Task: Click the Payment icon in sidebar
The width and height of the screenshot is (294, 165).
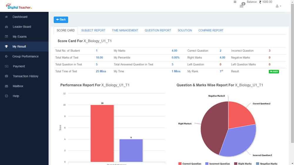Action: 6,66
